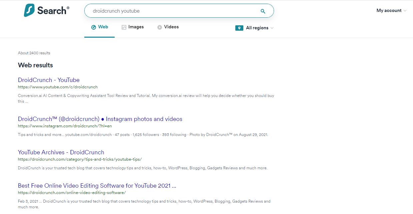Click the youtube.com/c/droidcrunch URL
The width and height of the screenshot is (413, 214).
[58, 87]
